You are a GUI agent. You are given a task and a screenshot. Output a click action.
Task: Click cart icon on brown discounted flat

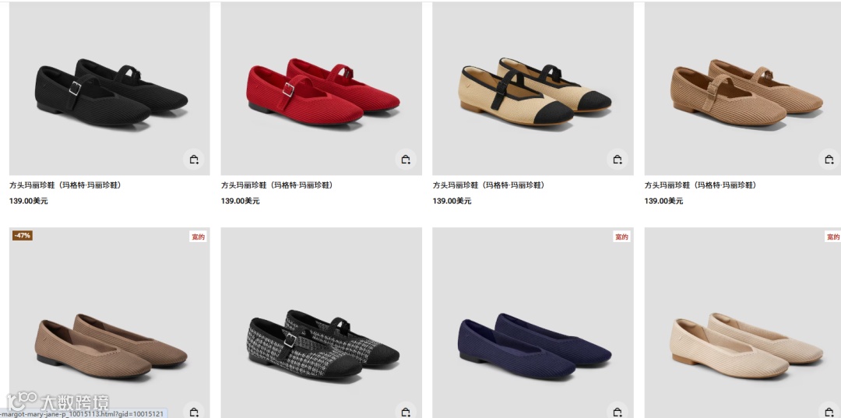(194, 410)
